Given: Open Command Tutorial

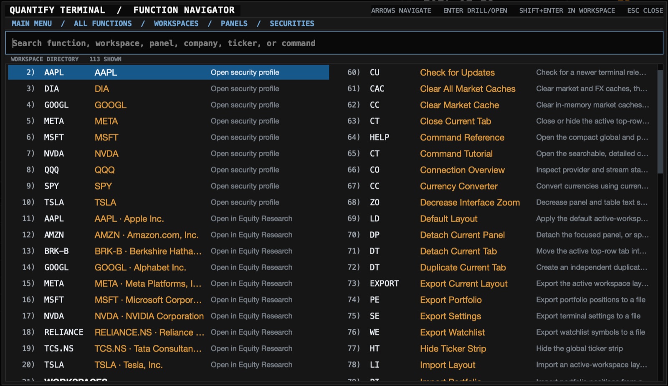Looking at the screenshot, I should coord(494,153).
